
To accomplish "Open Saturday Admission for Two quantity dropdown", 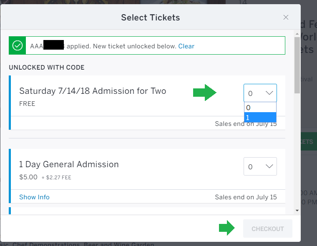I will (260, 93).
